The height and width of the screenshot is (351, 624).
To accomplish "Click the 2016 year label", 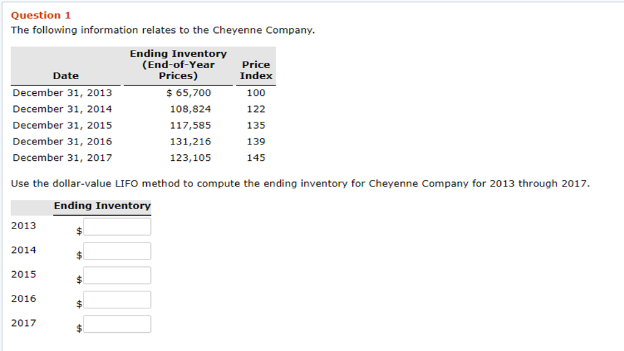I will pyautogui.click(x=23, y=299).
